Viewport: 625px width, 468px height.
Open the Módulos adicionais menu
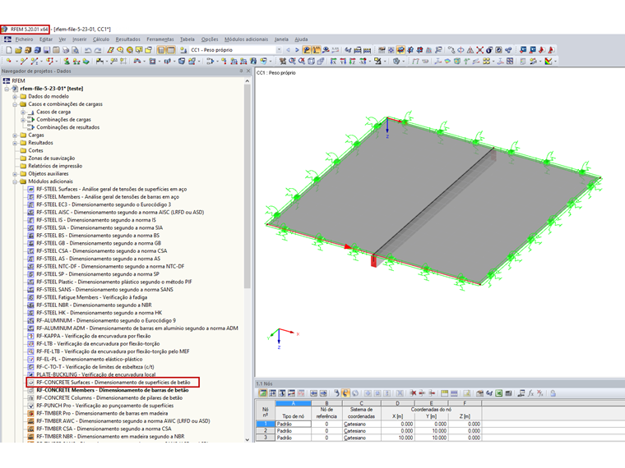(247, 39)
